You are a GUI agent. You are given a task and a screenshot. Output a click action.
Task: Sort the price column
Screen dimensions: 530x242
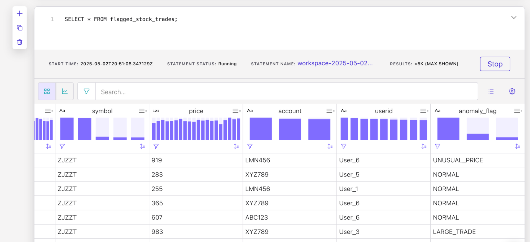click(x=236, y=146)
